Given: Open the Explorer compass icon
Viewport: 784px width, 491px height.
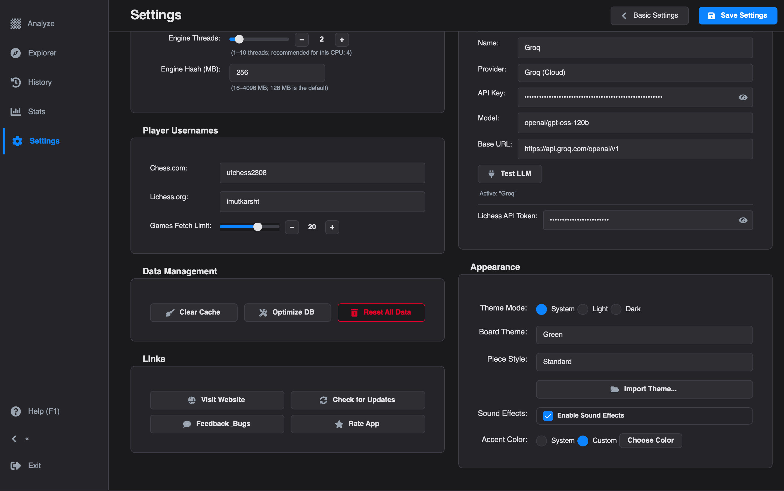Looking at the screenshot, I should click(x=15, y=53).
